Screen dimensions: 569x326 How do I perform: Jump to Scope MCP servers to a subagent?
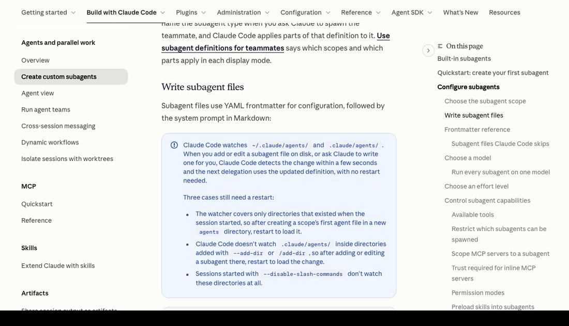500,254
